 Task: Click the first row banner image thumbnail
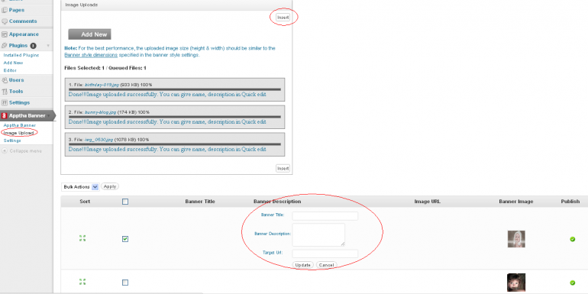coord(516,239)
